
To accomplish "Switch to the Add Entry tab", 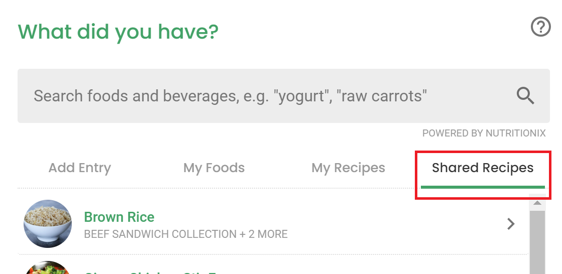I will tap(79, 168).
